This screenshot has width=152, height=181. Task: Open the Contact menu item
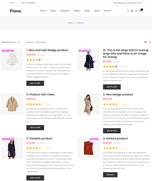pos(107,11)
